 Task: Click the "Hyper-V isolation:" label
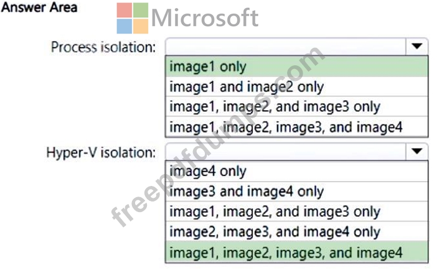(x=100, y=151)
